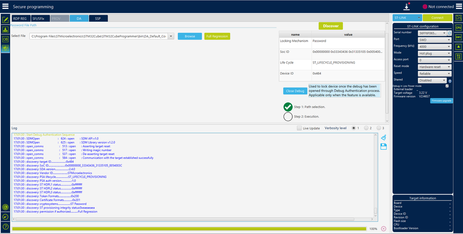463x234 pixels.
Task: Clear the log with the broom icon
Action: click(384, 137)
